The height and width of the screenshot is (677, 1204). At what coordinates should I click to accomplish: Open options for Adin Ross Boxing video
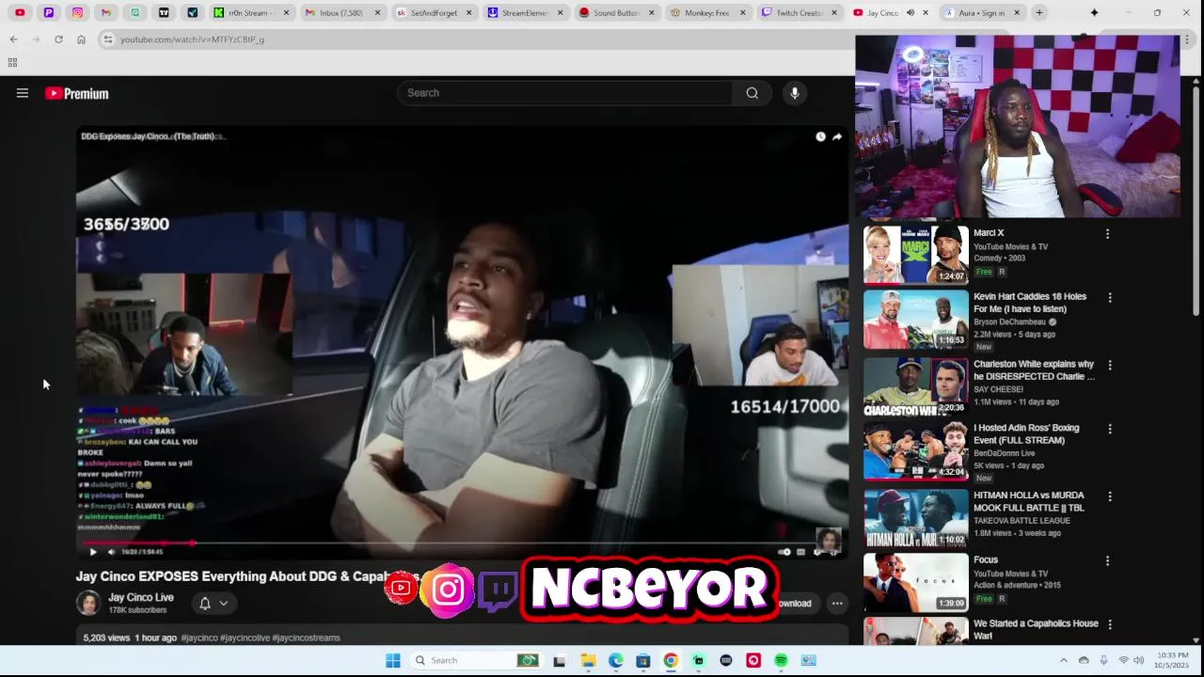[1110, 429]
